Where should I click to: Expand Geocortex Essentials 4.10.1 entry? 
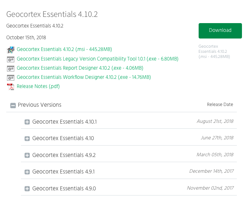tap(27, 122)
